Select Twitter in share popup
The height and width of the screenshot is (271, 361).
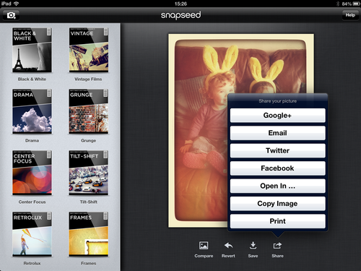pyautogui.click(x=278, y=150)
